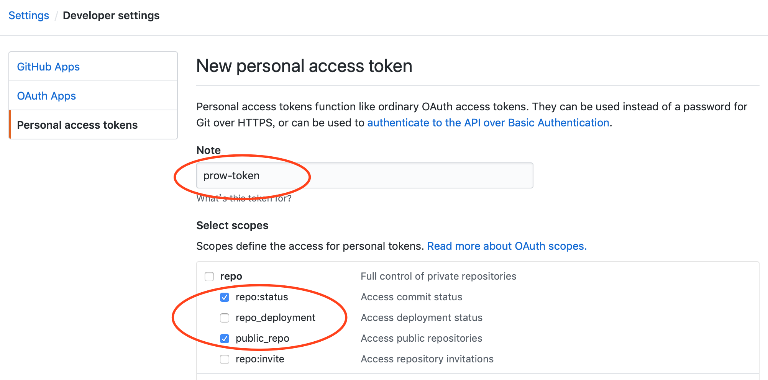Viewport: 768px width, 380px height.
Task: Click the repo:invite scope label
Action: pyautogui.click(x=260, y=359)
